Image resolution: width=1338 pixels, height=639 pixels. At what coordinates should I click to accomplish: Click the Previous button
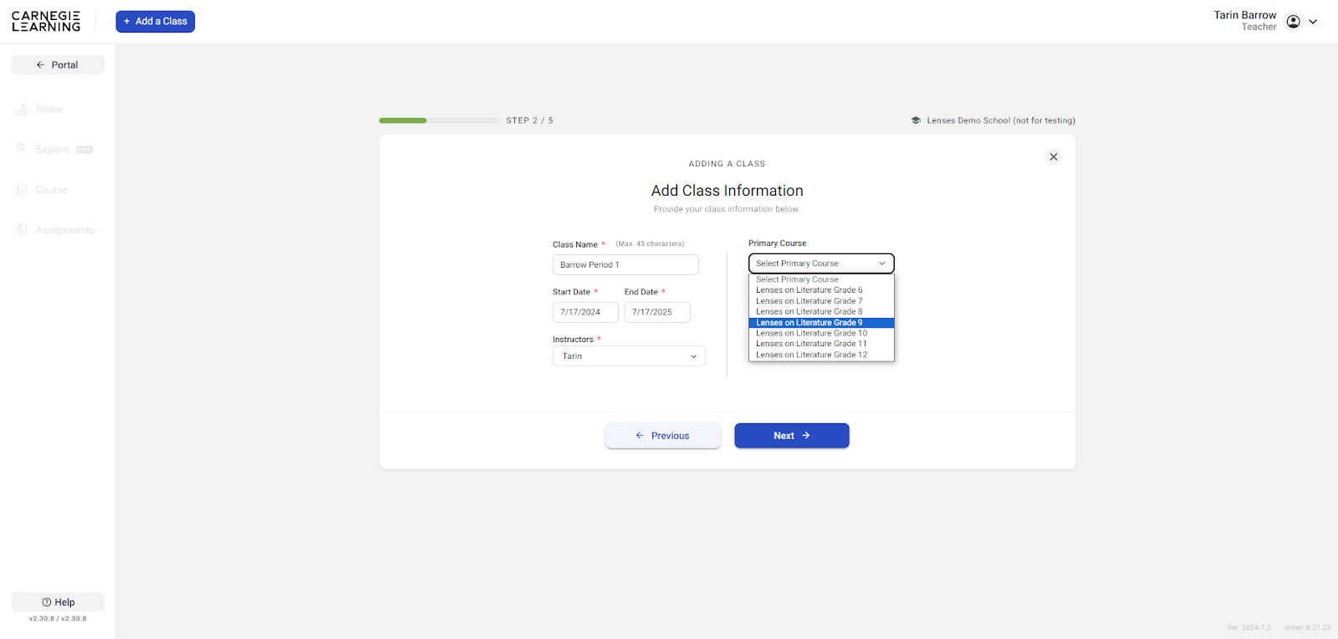(x=663, y=436)
